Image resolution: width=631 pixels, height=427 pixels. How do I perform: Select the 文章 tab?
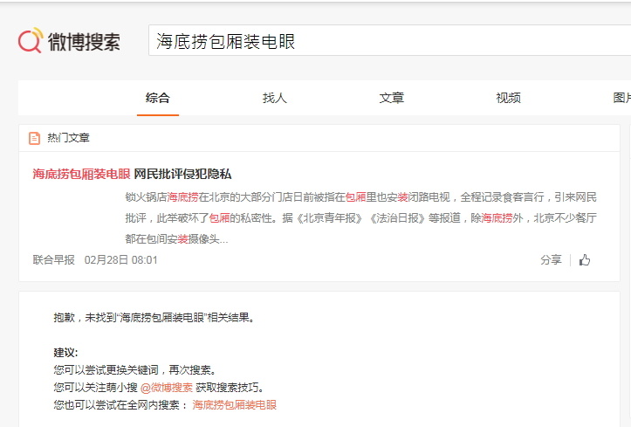(392, 98)
